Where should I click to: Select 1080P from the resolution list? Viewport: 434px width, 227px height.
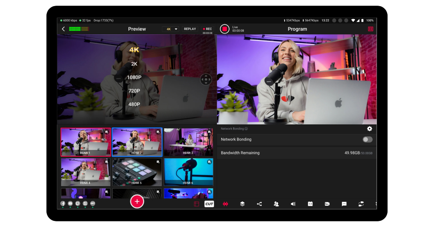pos(134,77)
